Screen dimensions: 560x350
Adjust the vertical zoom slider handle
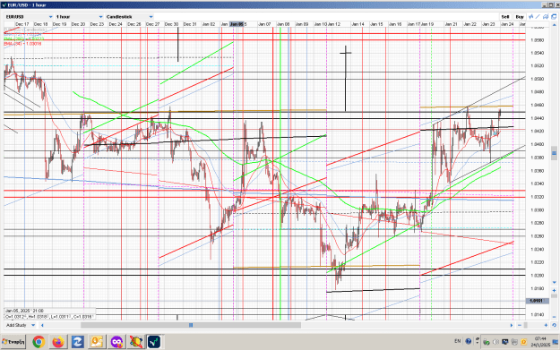(554, 296)
